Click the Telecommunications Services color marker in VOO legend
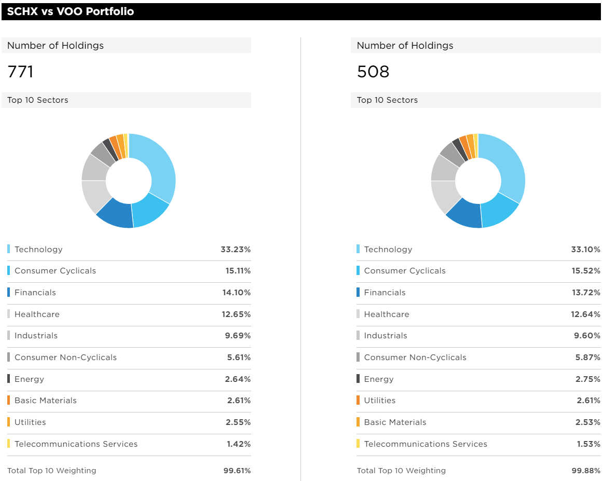The height and width of the screenshot is (481, 603). click(x=358, y=444)
